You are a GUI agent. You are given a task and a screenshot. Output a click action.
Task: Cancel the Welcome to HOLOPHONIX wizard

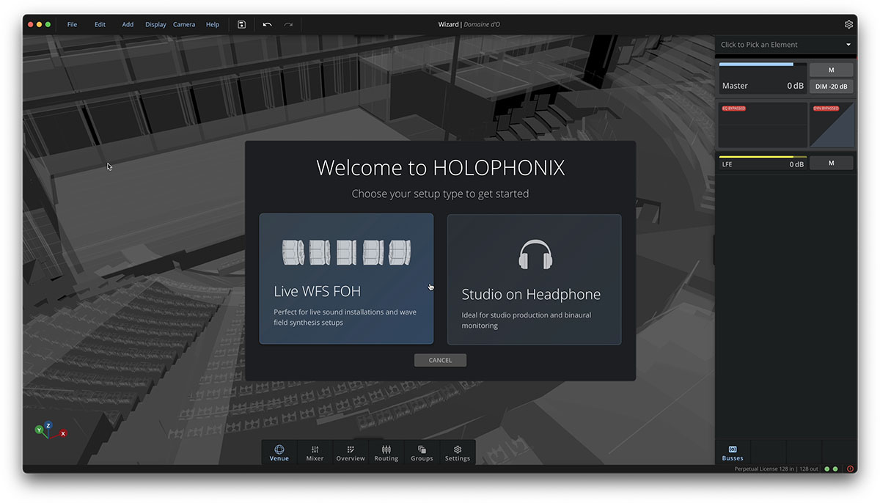click(x=440, y=359)
